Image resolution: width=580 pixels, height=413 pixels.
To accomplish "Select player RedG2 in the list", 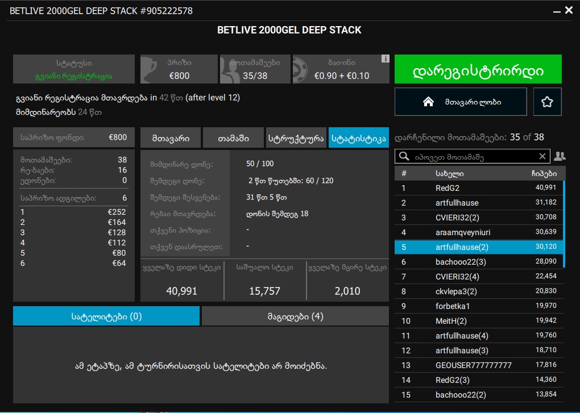I will (447, 188).
